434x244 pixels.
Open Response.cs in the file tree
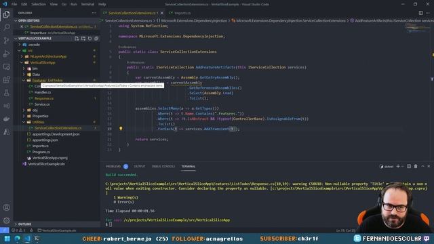coord(44,98)
